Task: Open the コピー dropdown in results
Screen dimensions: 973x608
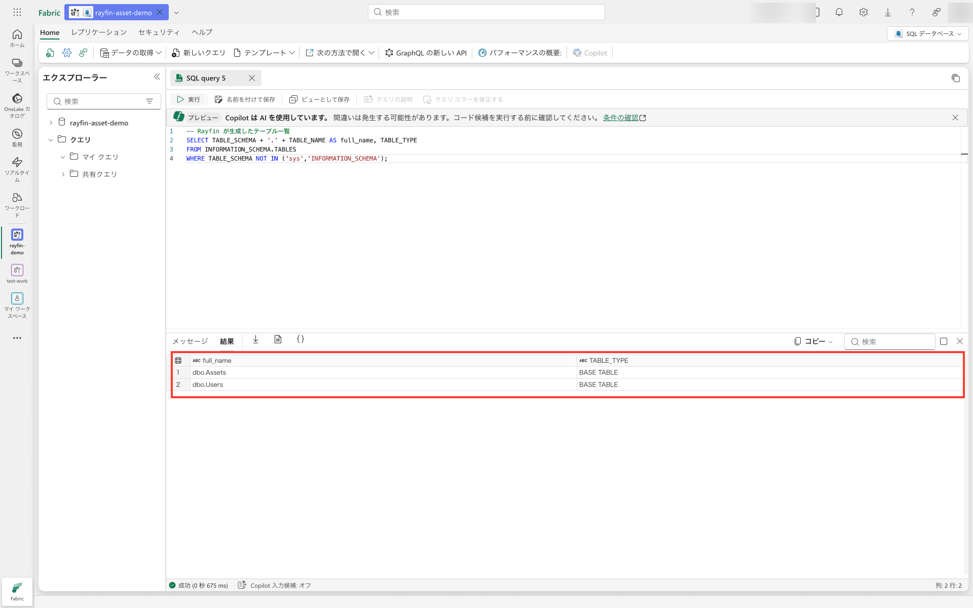Action: 813,341
